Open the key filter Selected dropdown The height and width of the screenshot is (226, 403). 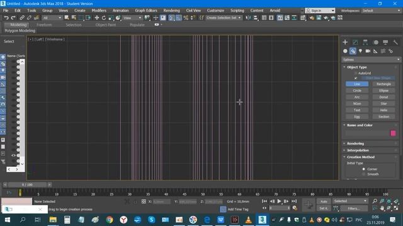point(350,201)
